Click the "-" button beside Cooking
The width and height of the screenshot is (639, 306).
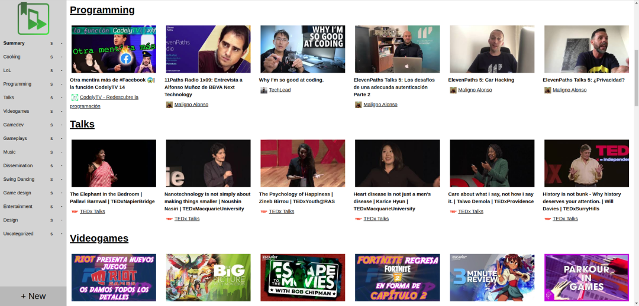click(62, 57)
